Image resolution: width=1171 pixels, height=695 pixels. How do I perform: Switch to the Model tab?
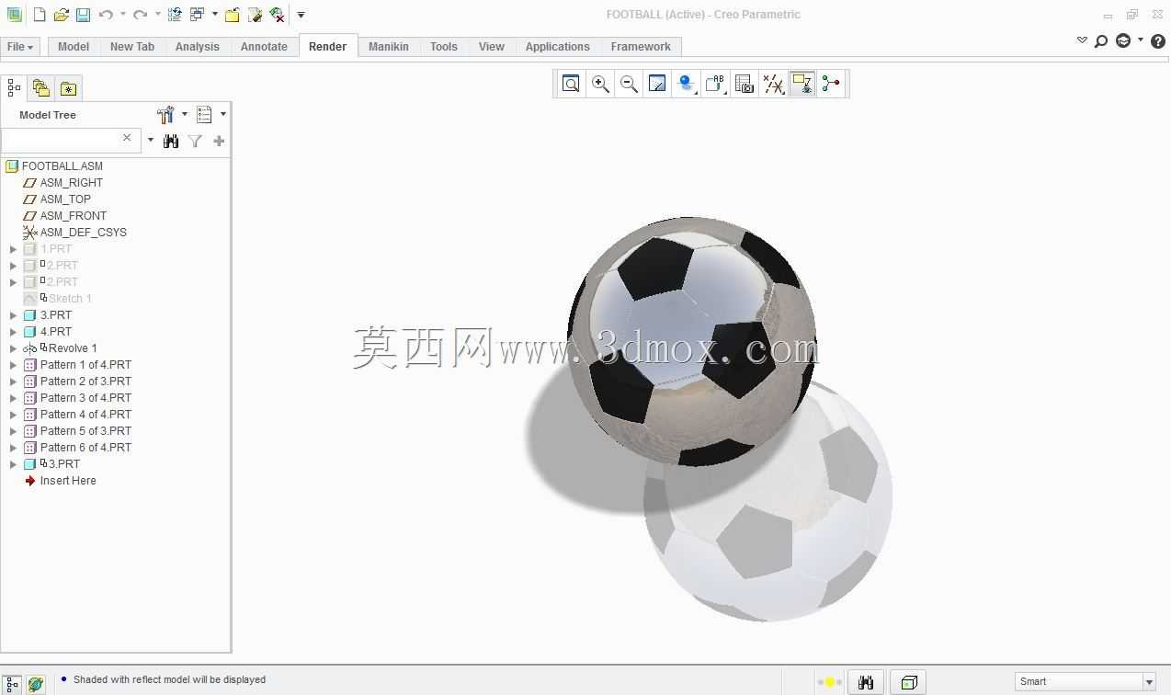(x=74, y=46)
